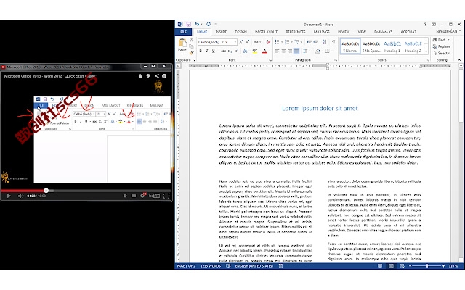Increase paragraph indent
Screen dimensions: 465x290
[316, 42]
